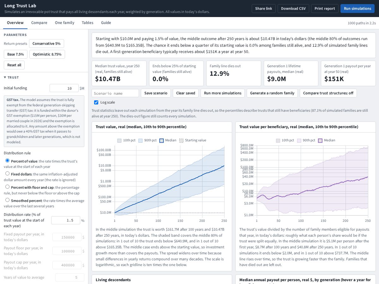
Task: Click Trust value per beneficiary chart heading
Action: coord(299,127)
